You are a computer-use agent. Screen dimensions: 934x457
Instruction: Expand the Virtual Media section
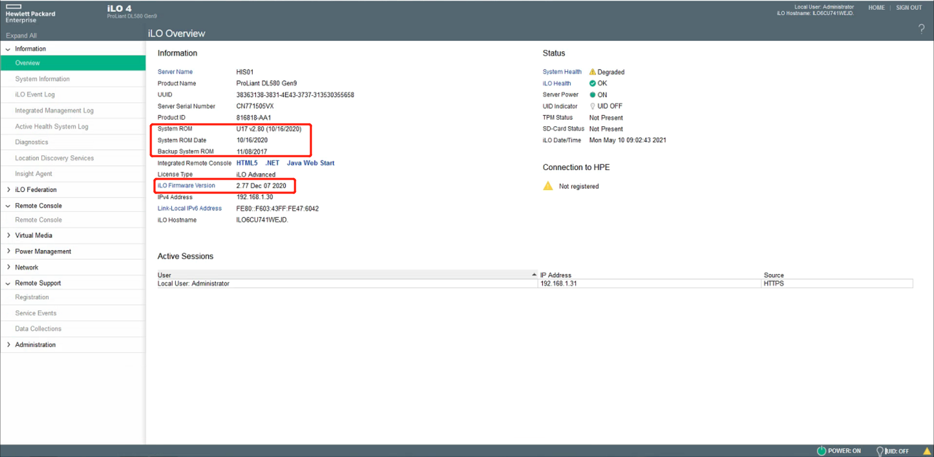[8, 235]
